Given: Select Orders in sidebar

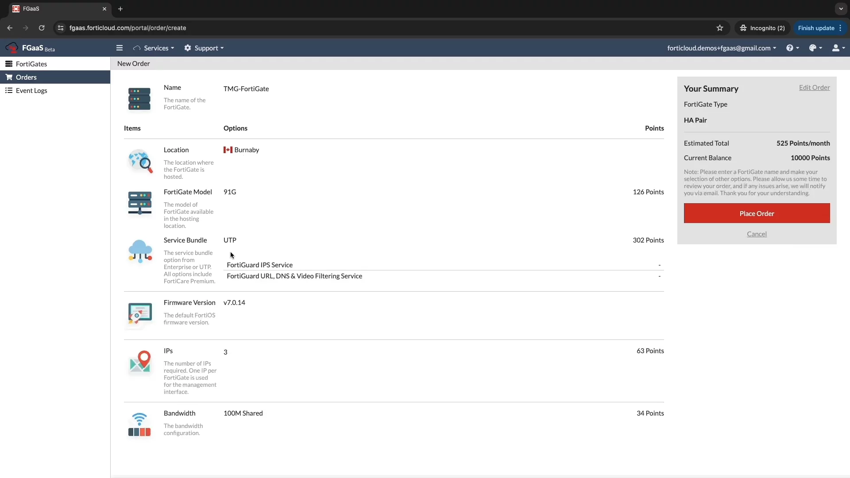Looking at the screenshot, I should (26, 77).
